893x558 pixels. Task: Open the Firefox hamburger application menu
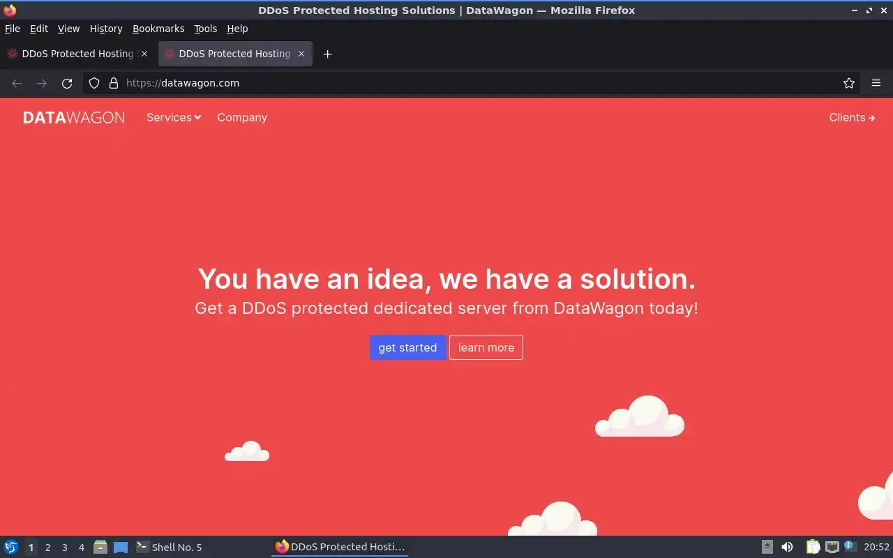tap(876, 83)
